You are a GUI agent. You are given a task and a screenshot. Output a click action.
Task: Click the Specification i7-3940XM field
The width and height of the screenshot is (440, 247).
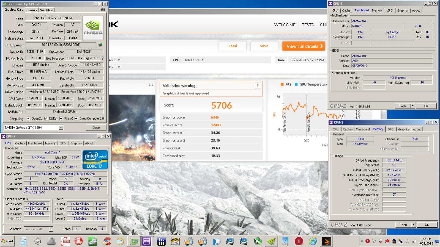click(65, 174)
